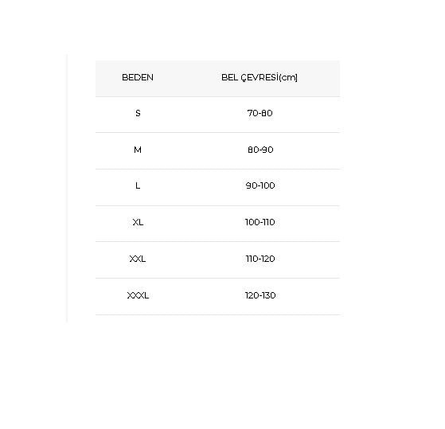The width and height of the screenshot is (445, 429).
Task: Click the BEDEN column header
Action: (x=138, y=77)
